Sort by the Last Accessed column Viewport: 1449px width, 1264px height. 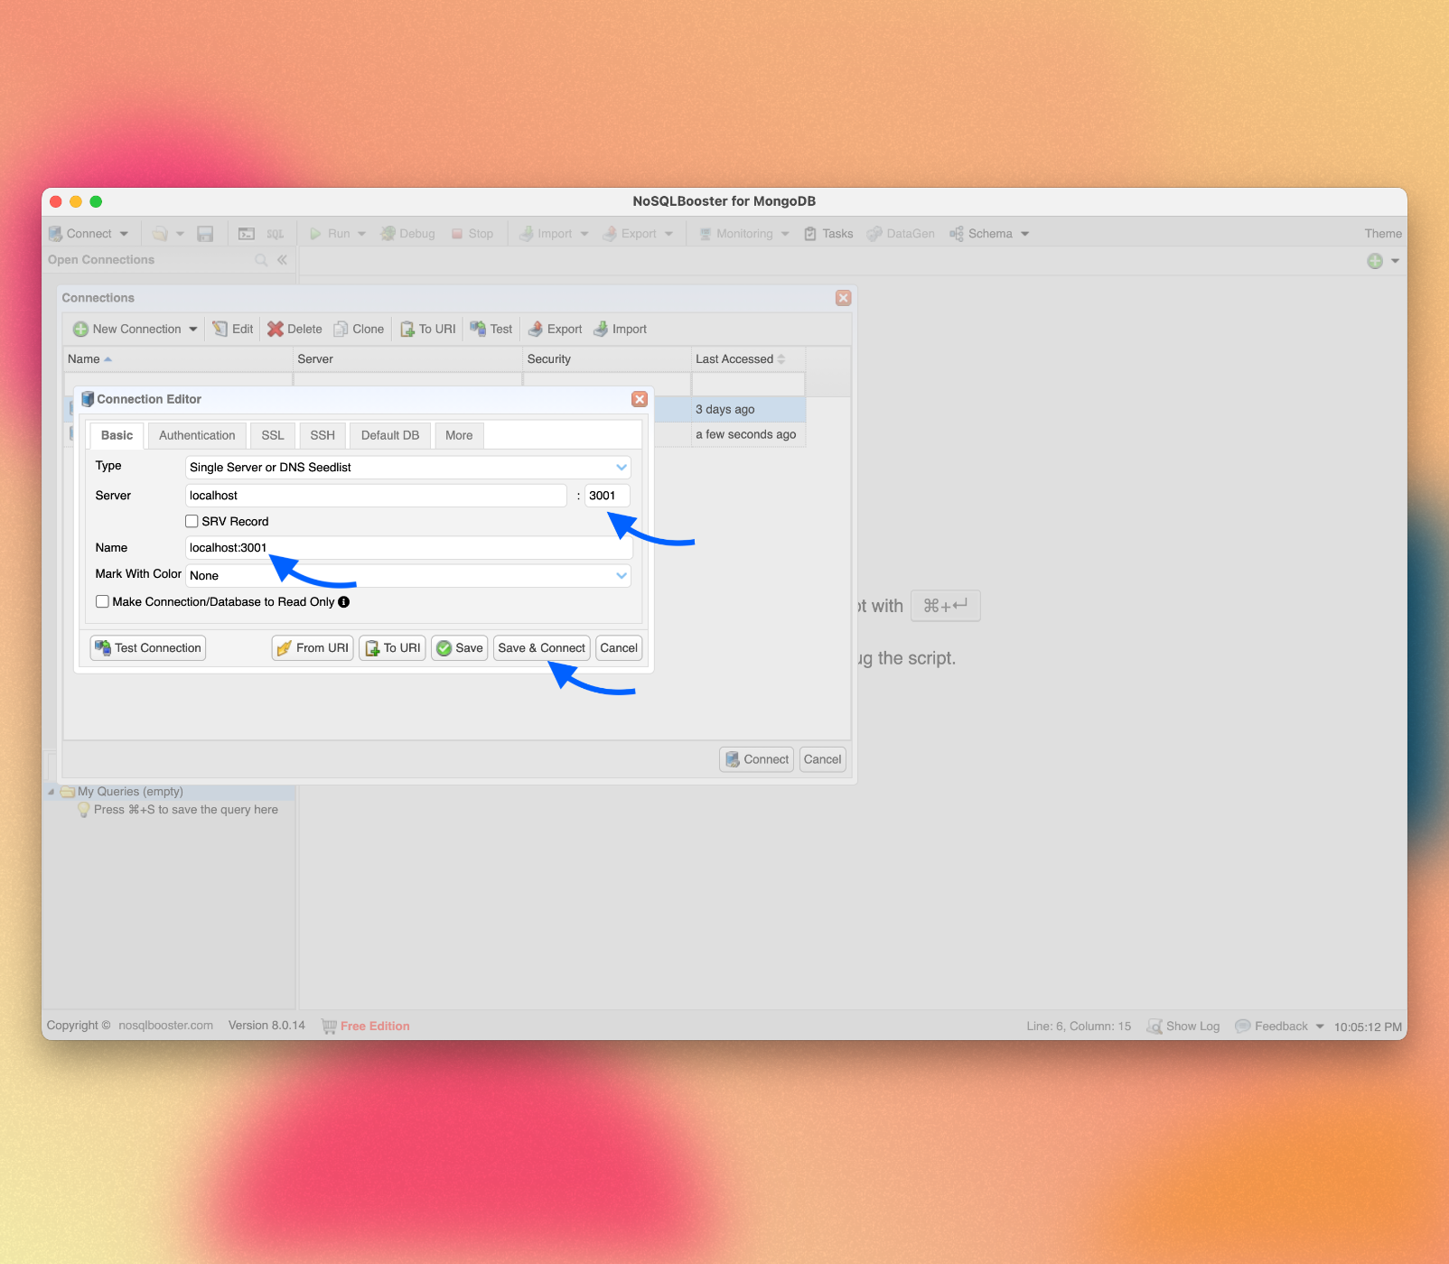pos(748,359)
